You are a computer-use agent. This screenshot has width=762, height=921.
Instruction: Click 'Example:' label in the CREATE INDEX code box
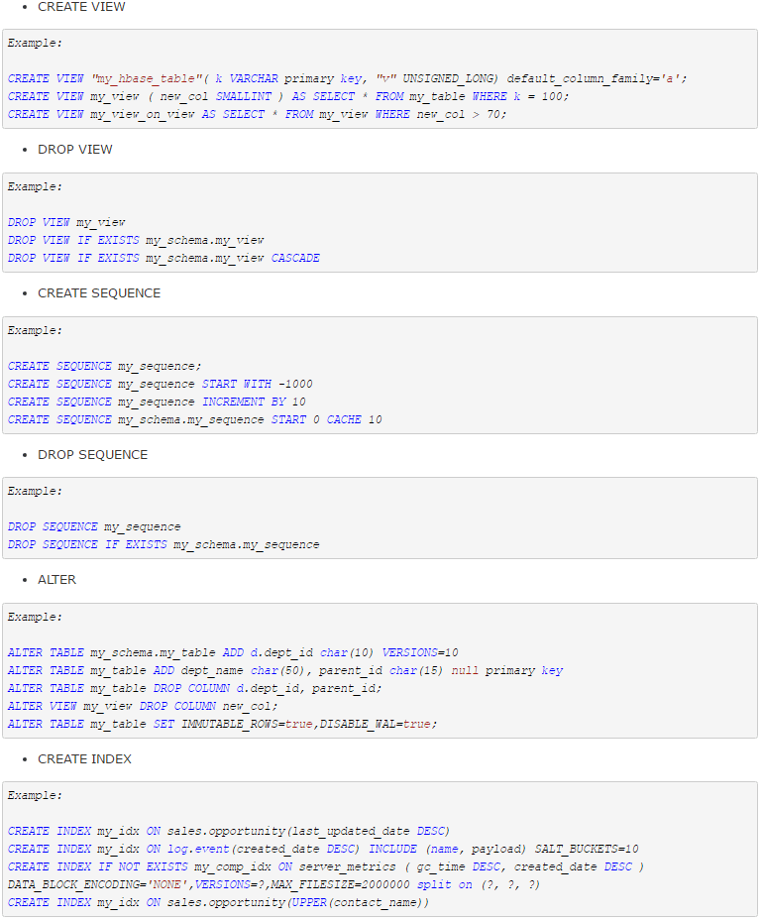click(35, 795)
